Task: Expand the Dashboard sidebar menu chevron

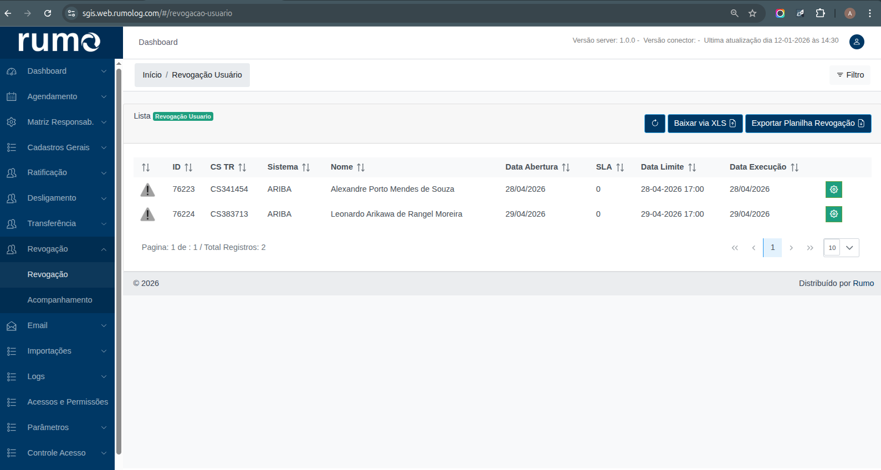Action: (x=104, y=71)
